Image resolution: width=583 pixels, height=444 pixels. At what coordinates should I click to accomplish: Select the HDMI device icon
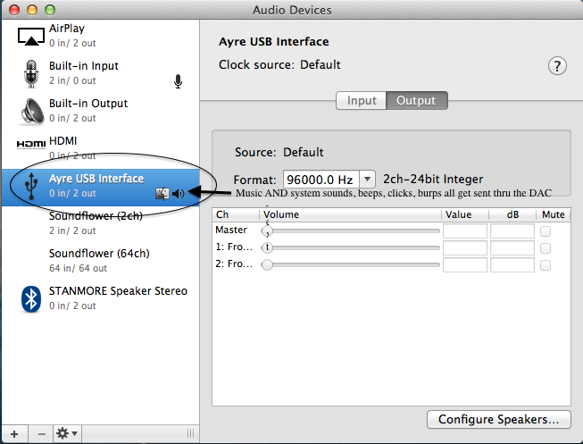(30, 144)
